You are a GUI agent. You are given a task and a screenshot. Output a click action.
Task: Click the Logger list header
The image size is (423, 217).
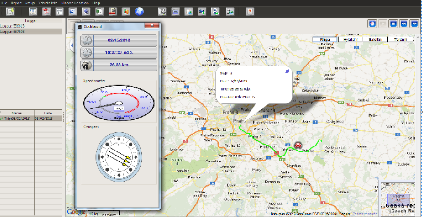tap(31, 21)
